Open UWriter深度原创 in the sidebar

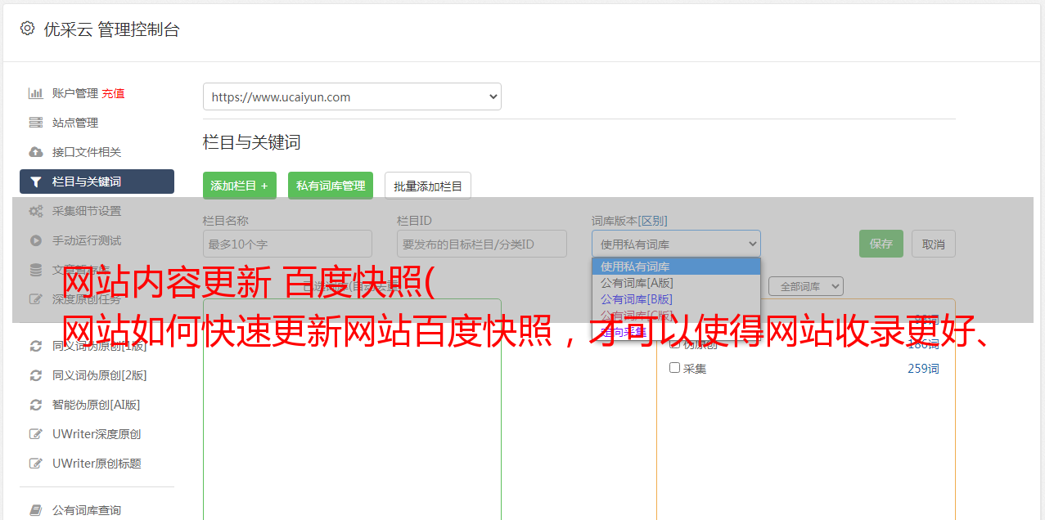pos(97,434)
